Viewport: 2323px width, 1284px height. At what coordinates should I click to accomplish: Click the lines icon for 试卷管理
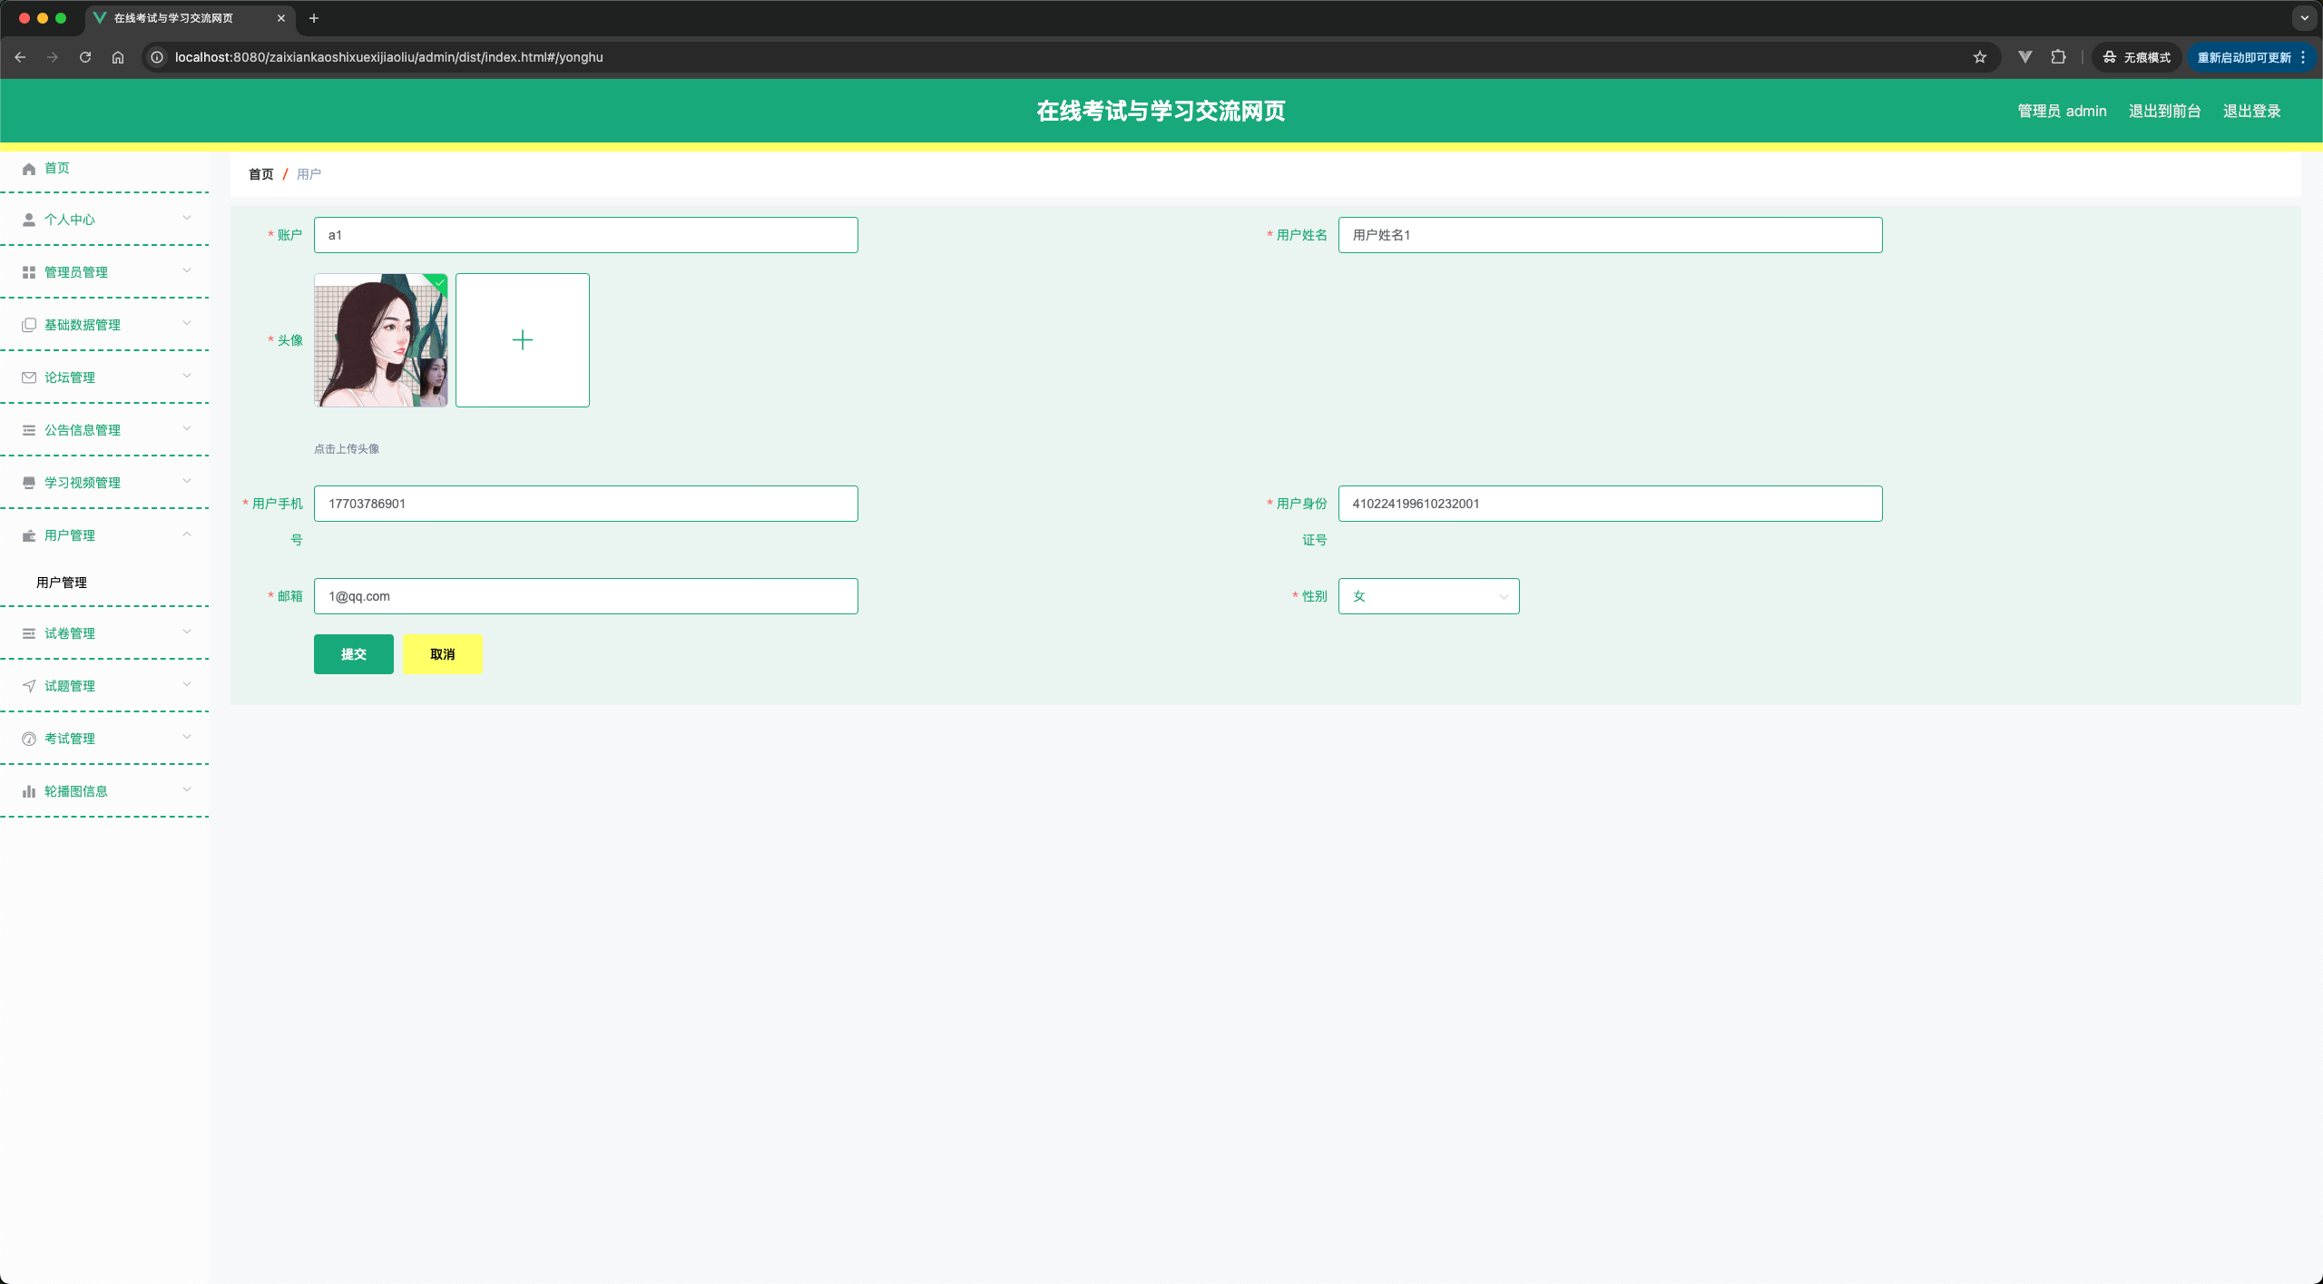29,633
